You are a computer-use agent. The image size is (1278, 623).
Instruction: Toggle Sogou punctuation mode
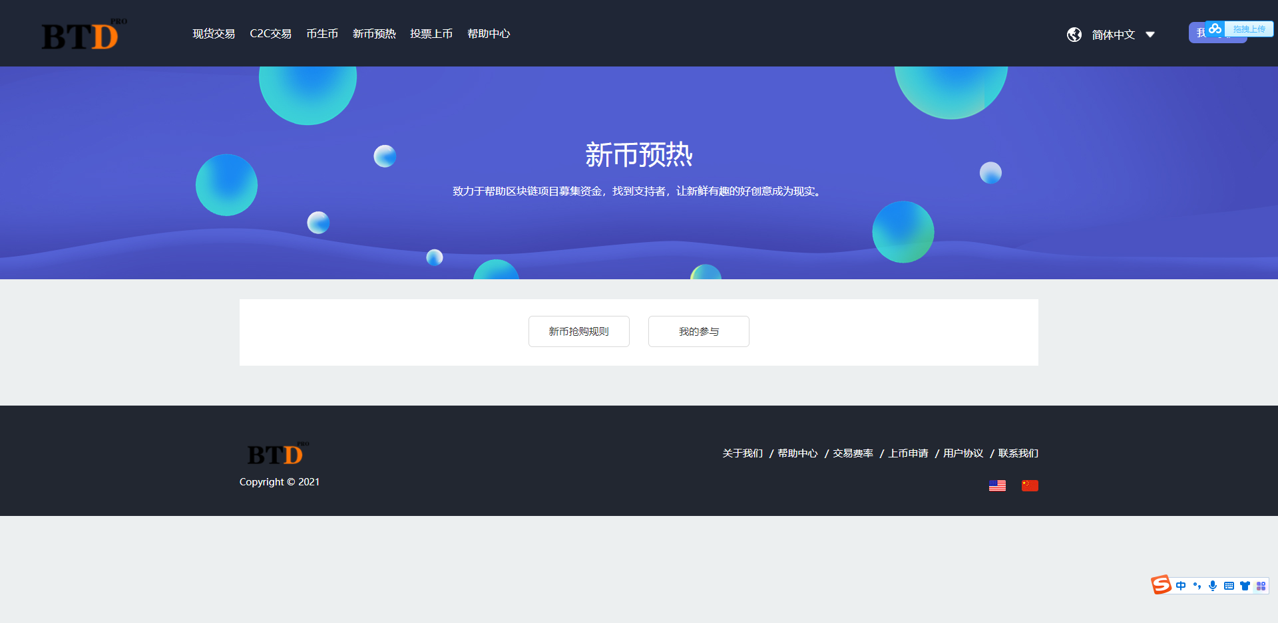[1197, 586]
